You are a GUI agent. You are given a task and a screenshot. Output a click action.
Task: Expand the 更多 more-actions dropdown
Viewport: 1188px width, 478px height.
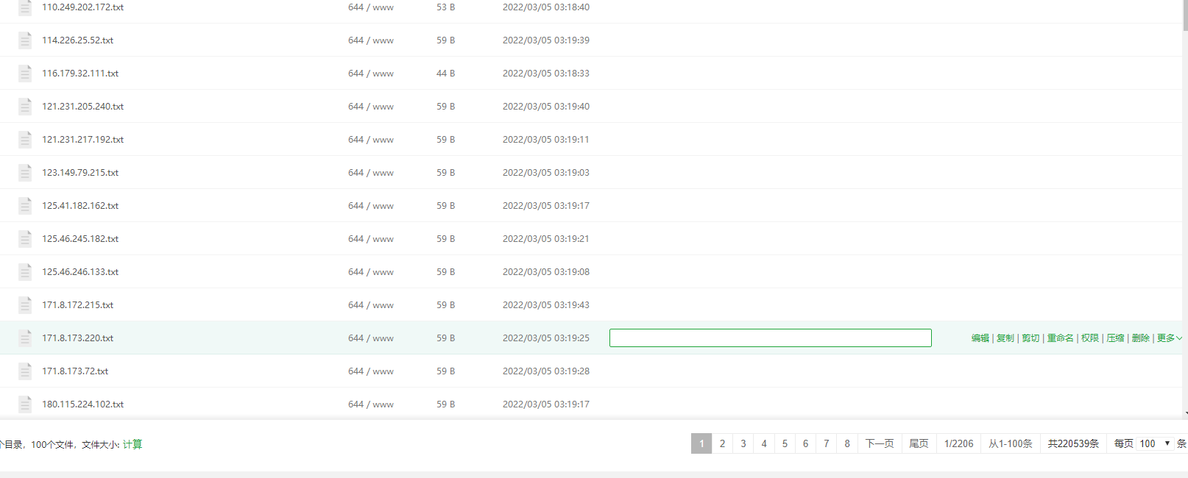click(1169, 338)
